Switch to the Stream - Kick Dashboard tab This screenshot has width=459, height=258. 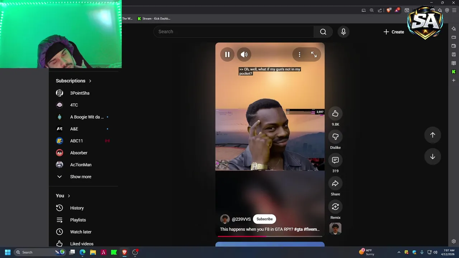pos(154,19)
